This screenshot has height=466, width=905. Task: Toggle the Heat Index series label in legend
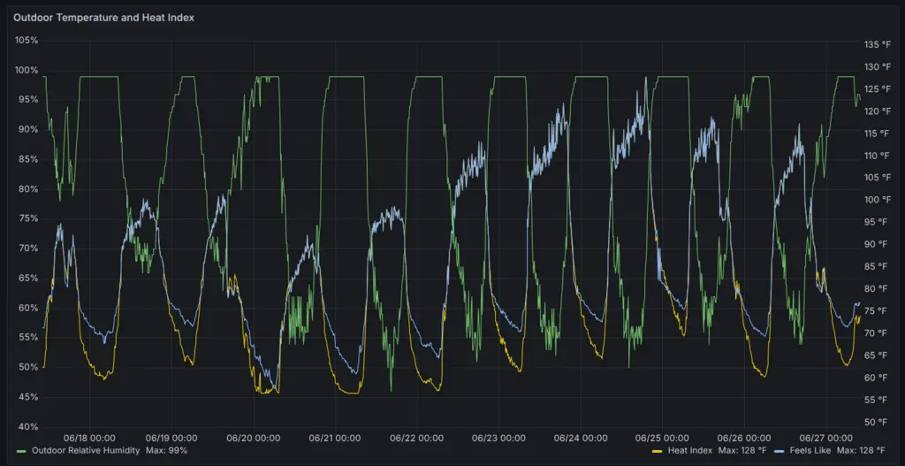(690, 451)
